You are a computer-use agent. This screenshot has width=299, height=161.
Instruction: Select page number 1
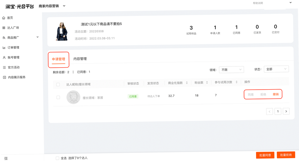click(x=278, y=111)
